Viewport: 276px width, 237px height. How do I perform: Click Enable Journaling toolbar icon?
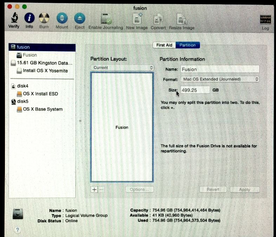click(106, 19)
